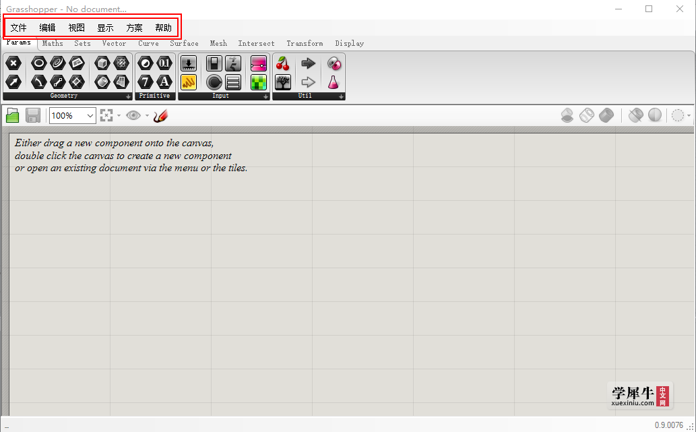Click the dotted circle toolbar button
The image size is (696, 432).
pyautogui.click(x=678, y=115)
